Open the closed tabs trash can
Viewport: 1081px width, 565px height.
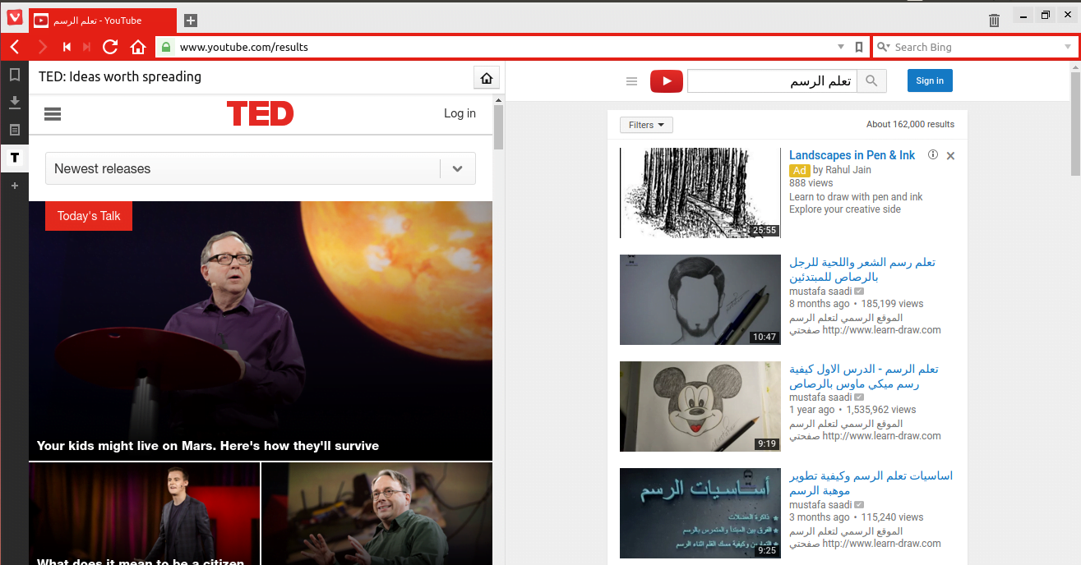click(994, 21)
